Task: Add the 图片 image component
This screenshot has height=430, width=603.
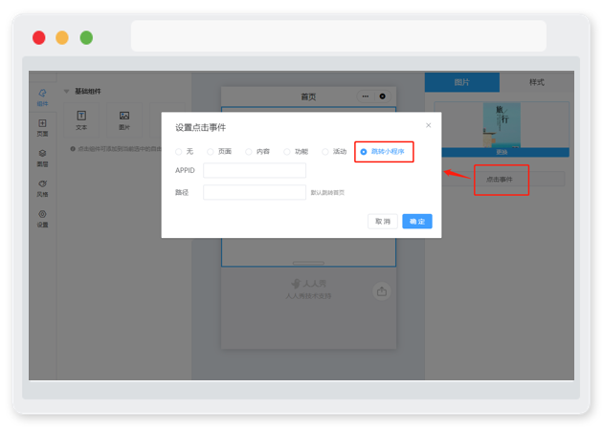Action: pos(124,120)
